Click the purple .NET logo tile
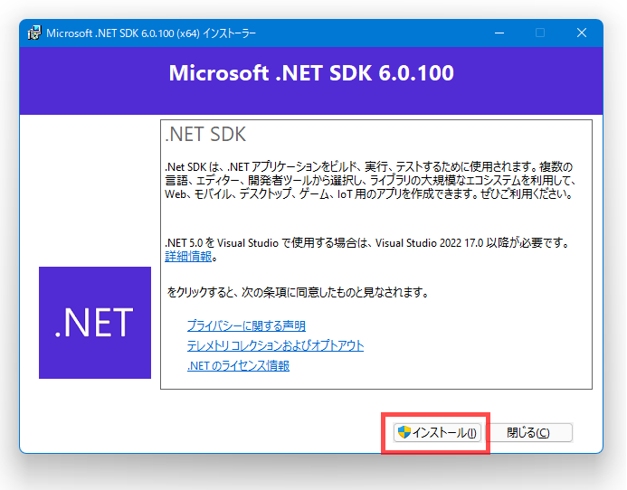The width and height of the screenshot is (627, 490). [95, 323]
